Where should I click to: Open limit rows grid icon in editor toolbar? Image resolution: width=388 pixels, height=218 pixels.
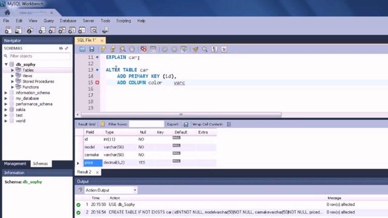[153, 49]
